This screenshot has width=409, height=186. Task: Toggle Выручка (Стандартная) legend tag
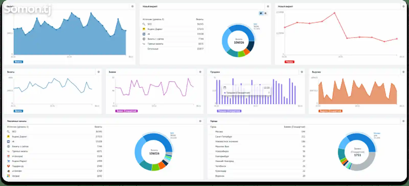pyautogui.click(x=330, y=111)
